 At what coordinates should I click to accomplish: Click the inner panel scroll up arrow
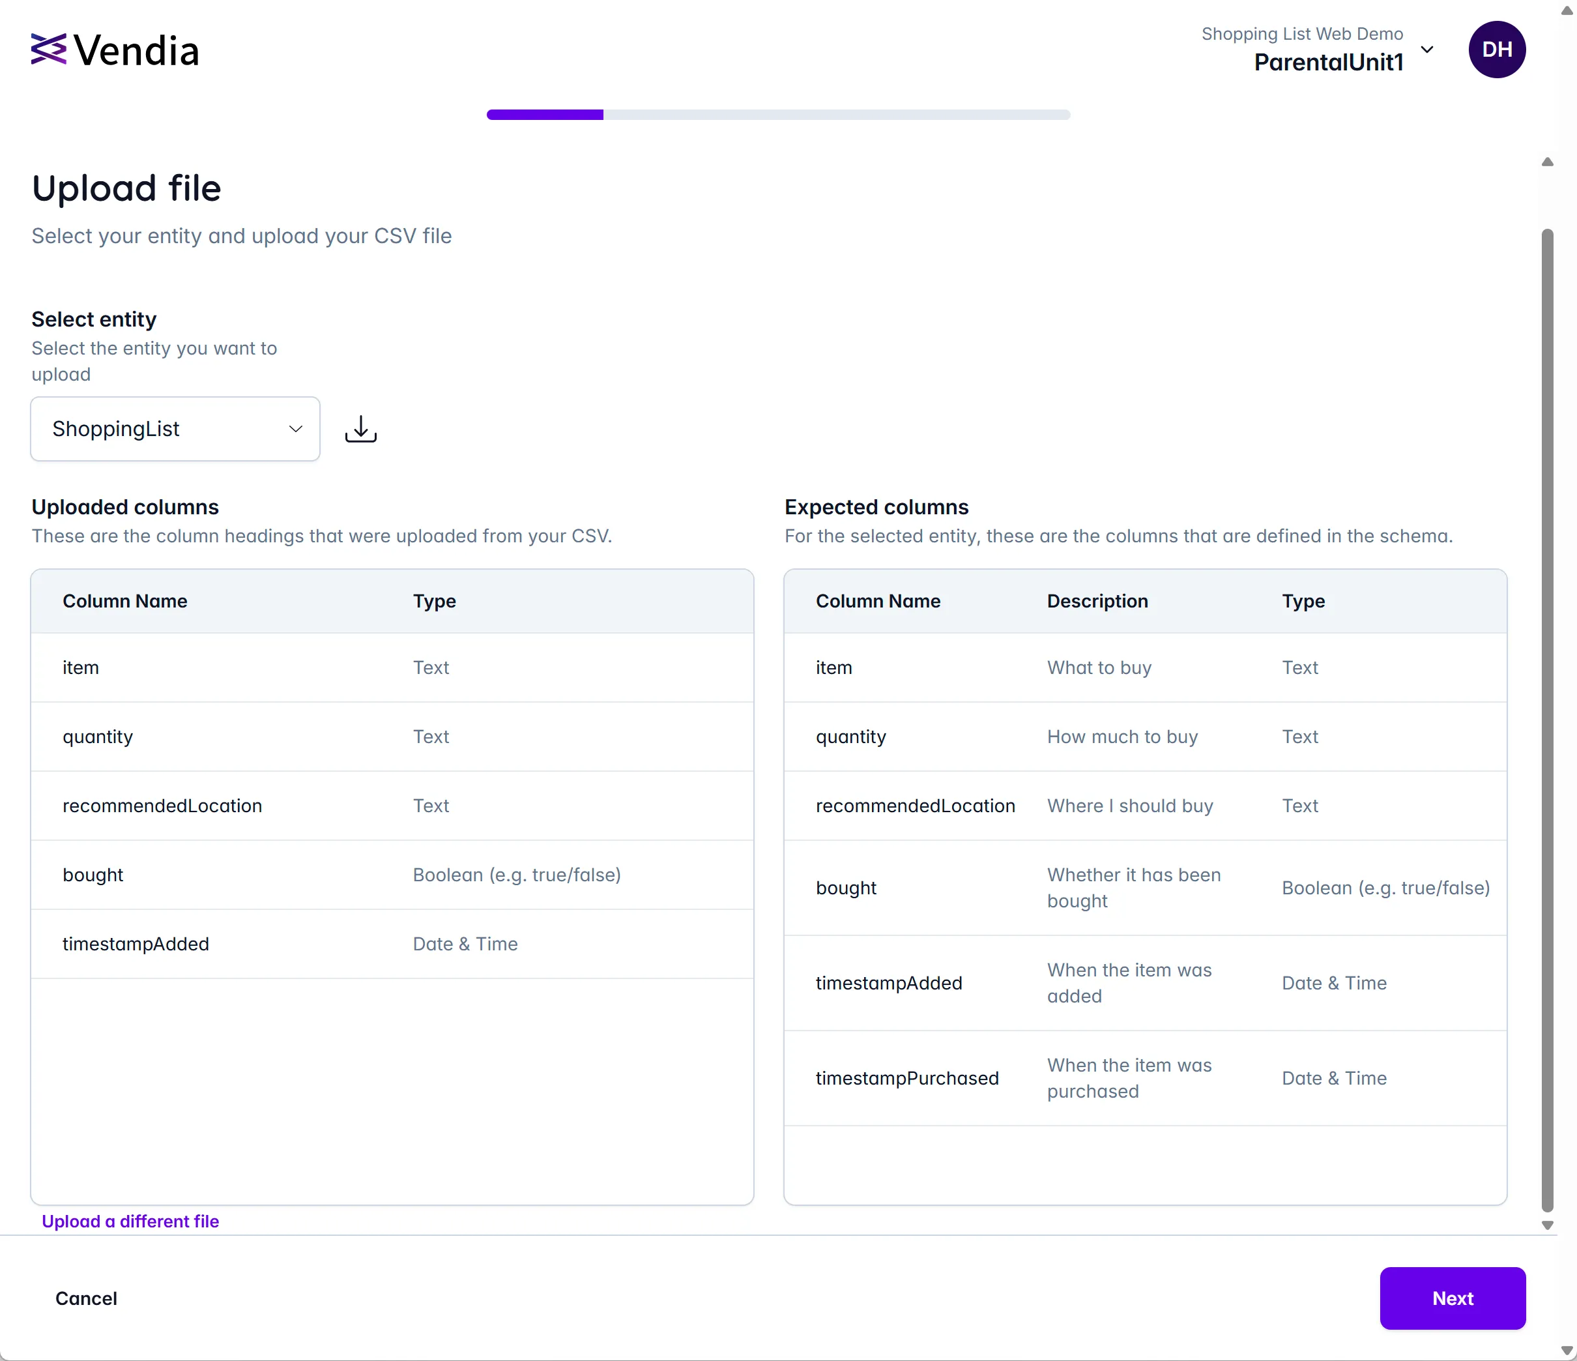point(1547,162)
